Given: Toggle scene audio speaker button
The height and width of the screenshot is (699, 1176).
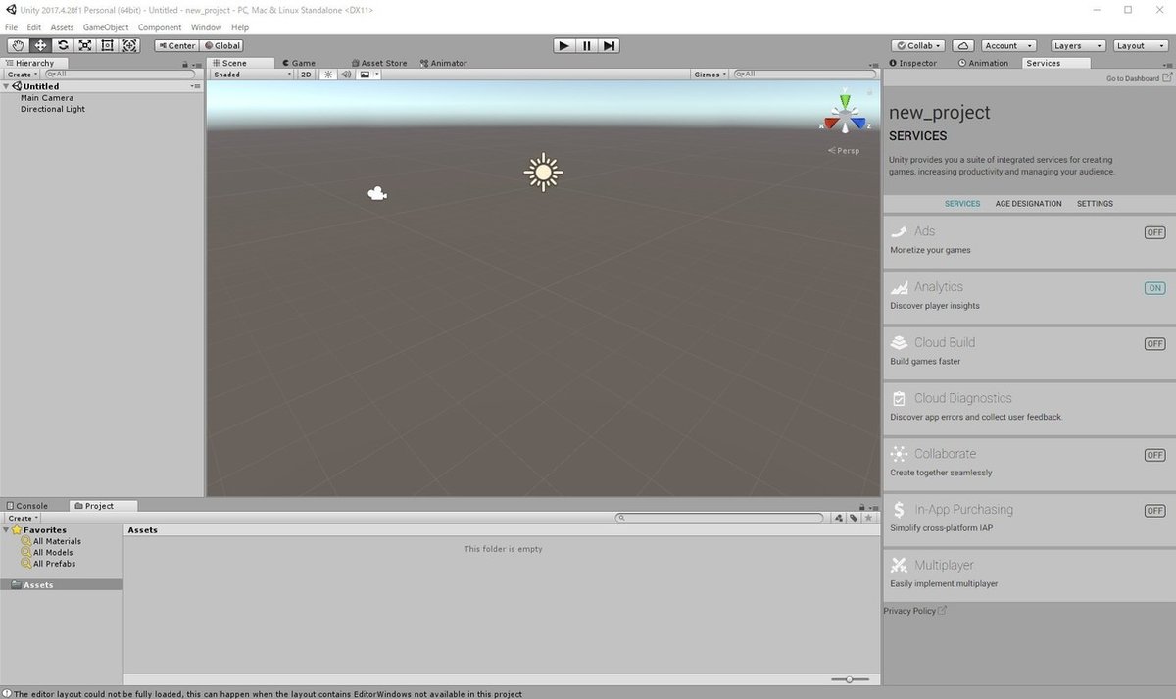Looking at the screenshot, I should (346, 75).
